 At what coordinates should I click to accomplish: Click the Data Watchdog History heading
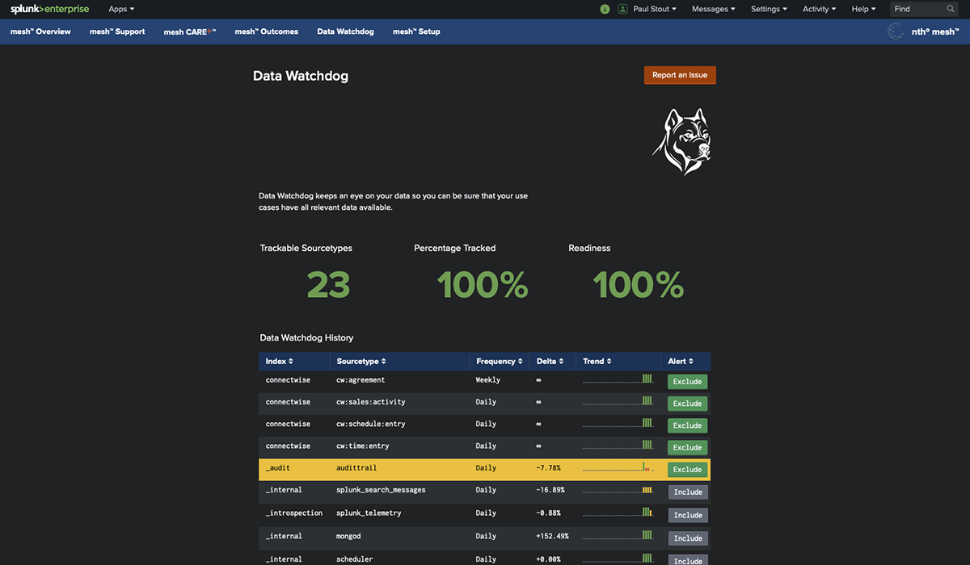(306, 337)
